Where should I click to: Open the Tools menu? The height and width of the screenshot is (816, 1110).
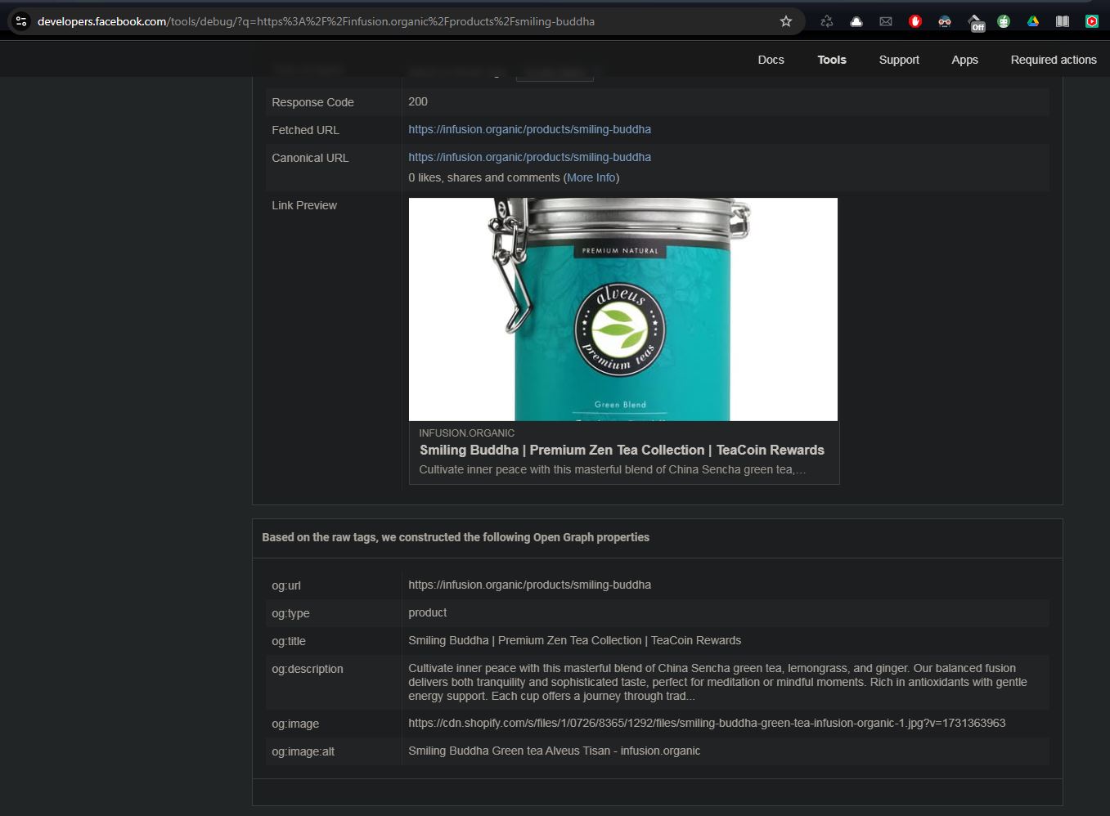point(832,60)
